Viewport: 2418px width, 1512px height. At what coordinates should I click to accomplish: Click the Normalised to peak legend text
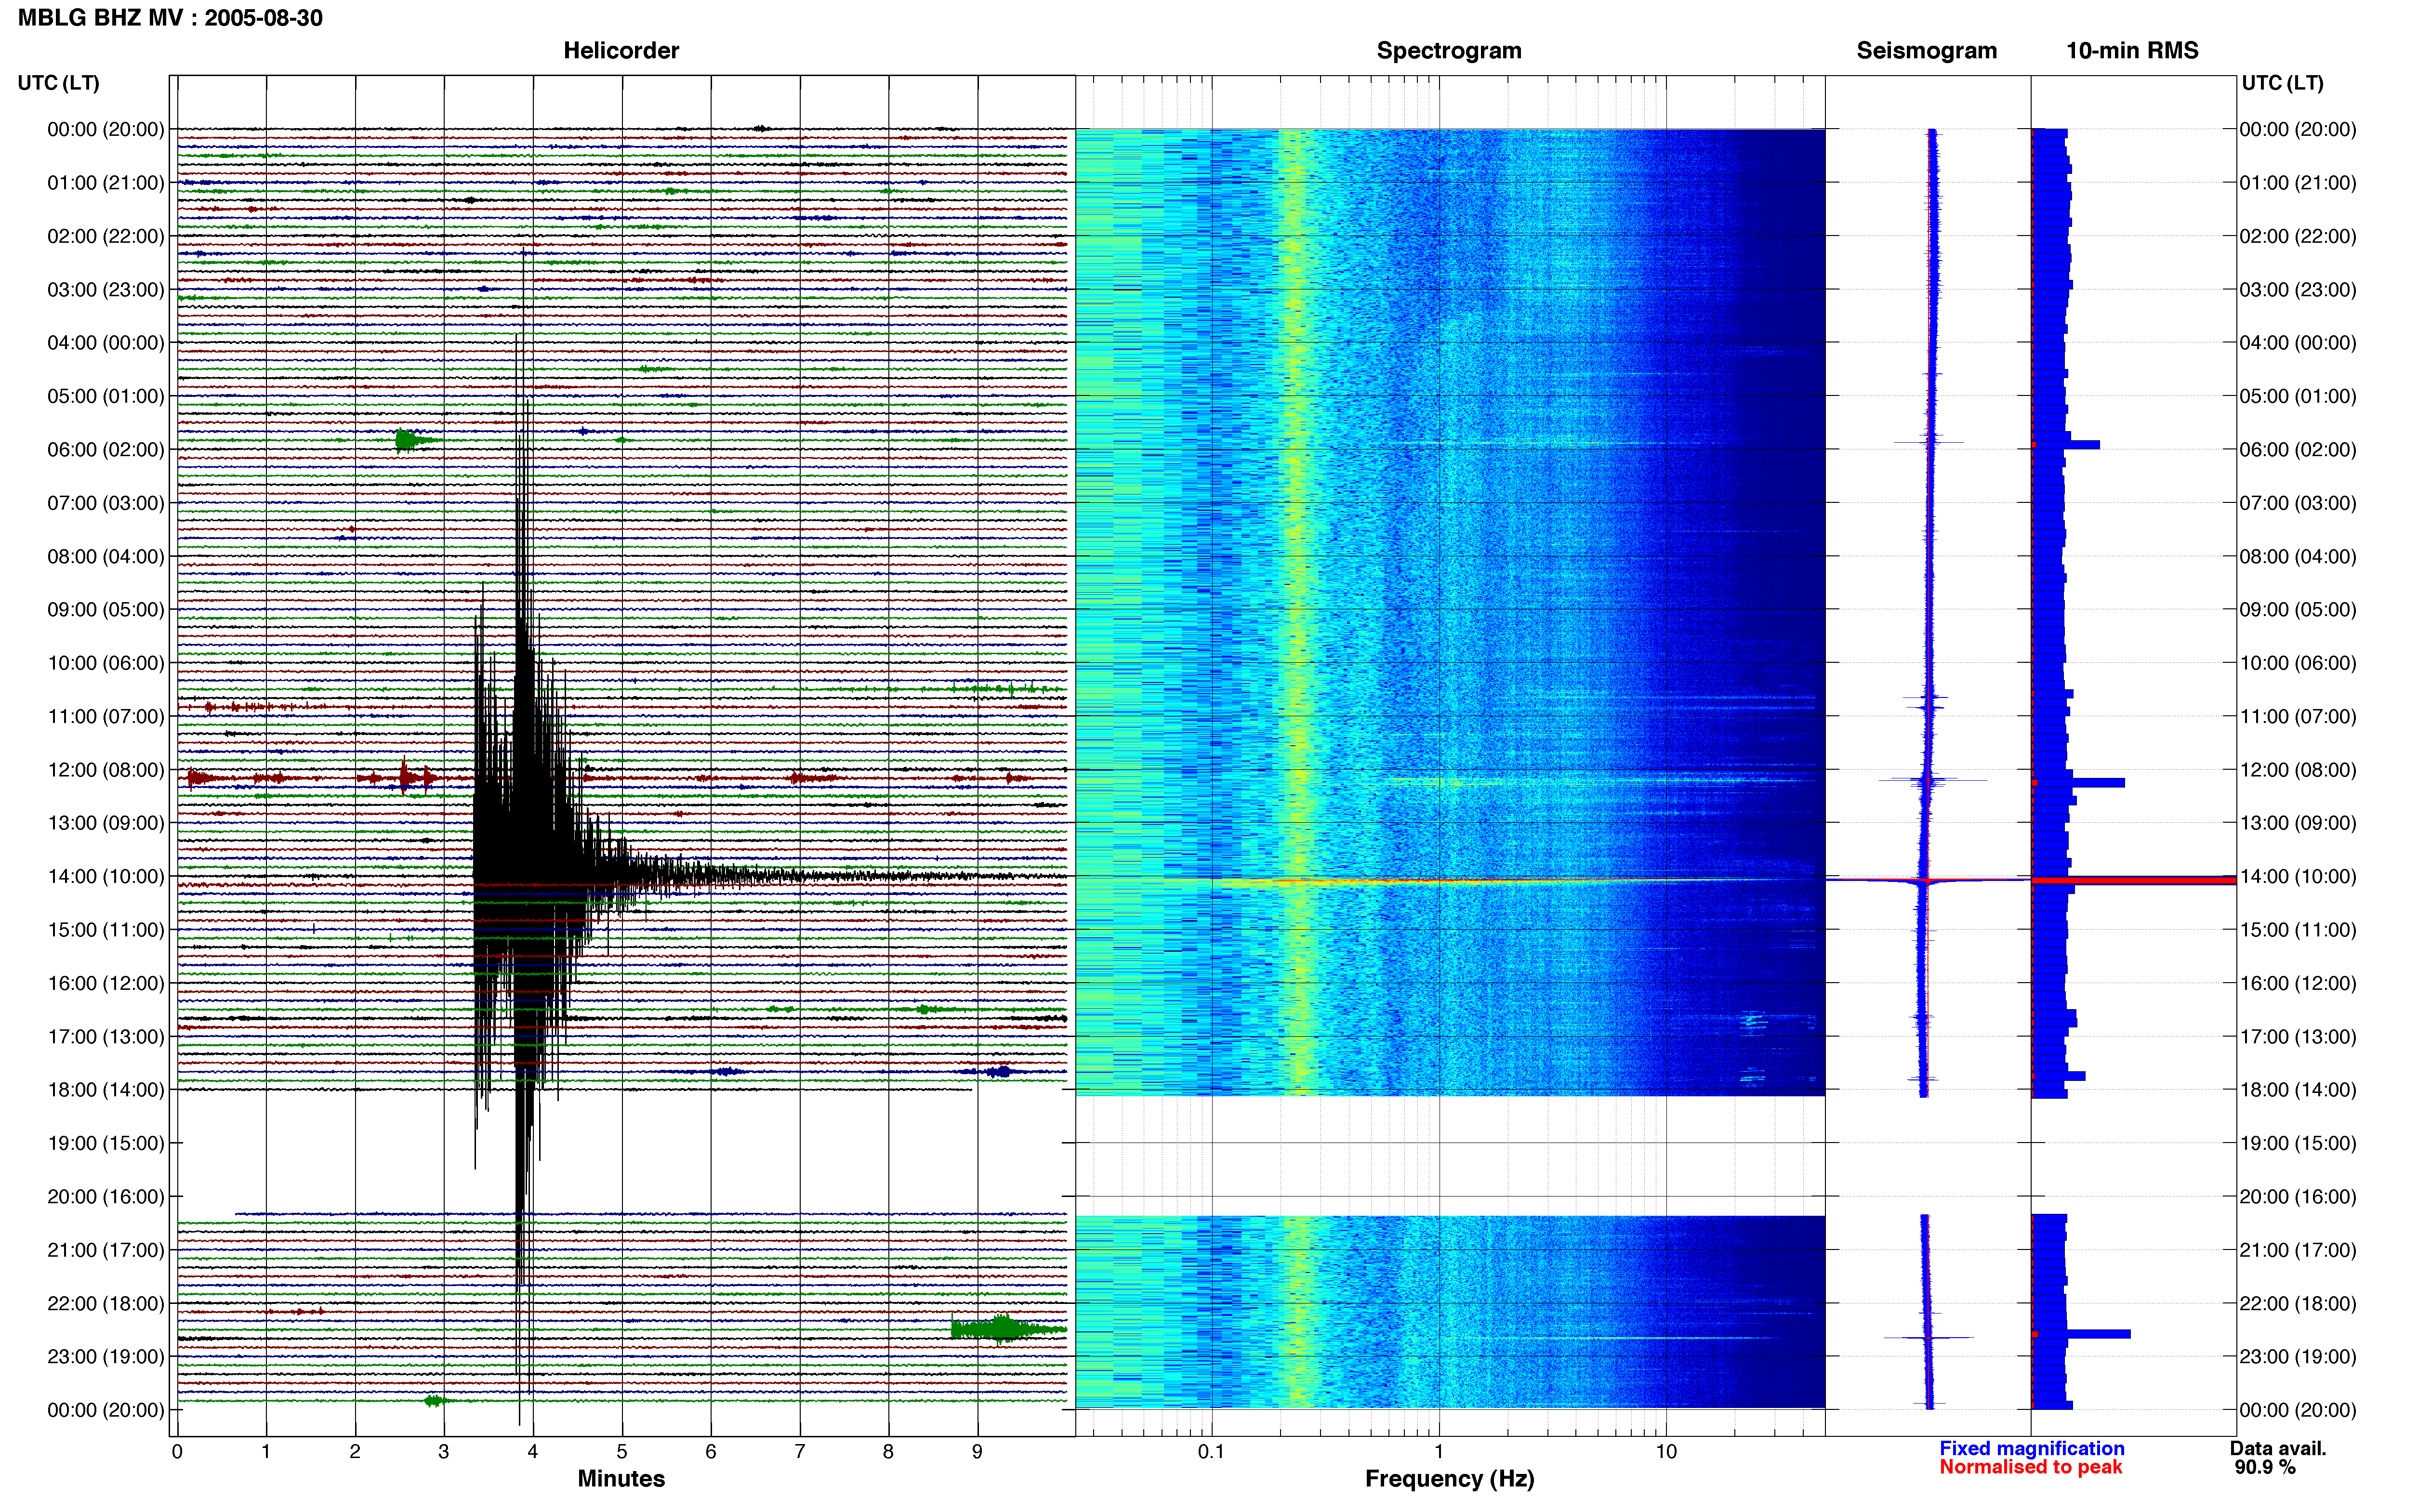[2030, 1467]
